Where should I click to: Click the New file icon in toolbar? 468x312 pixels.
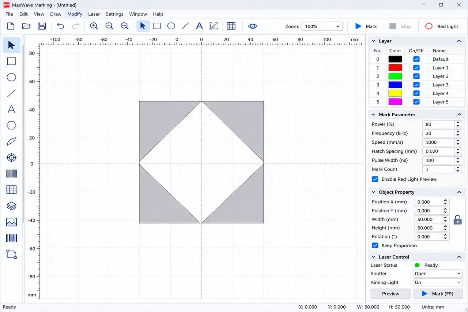(11, 26)
